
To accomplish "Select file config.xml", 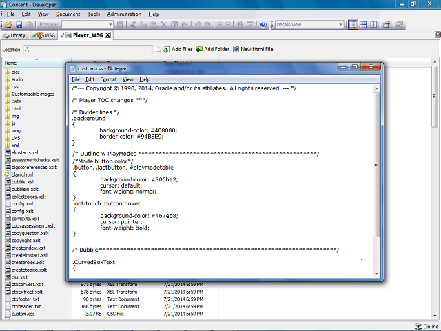I will [x=19, y=204].
